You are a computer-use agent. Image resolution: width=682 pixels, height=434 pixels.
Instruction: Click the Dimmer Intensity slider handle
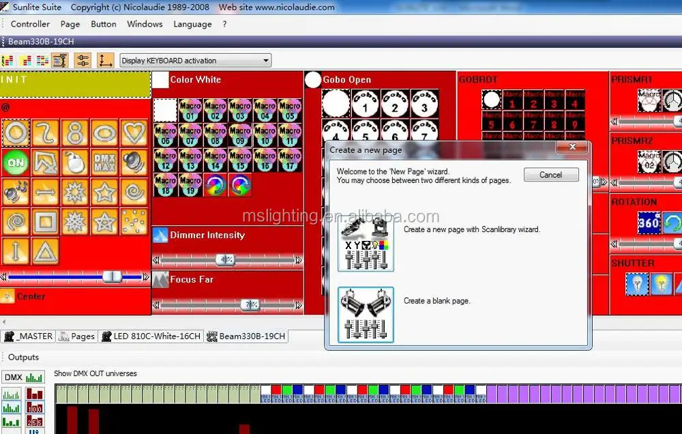[226, 260]
